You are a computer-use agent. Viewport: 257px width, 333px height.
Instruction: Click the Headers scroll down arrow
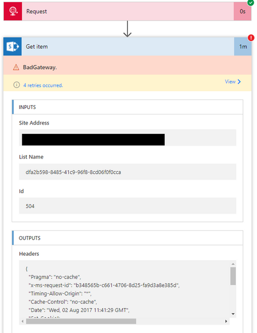[x=233, y=314]
